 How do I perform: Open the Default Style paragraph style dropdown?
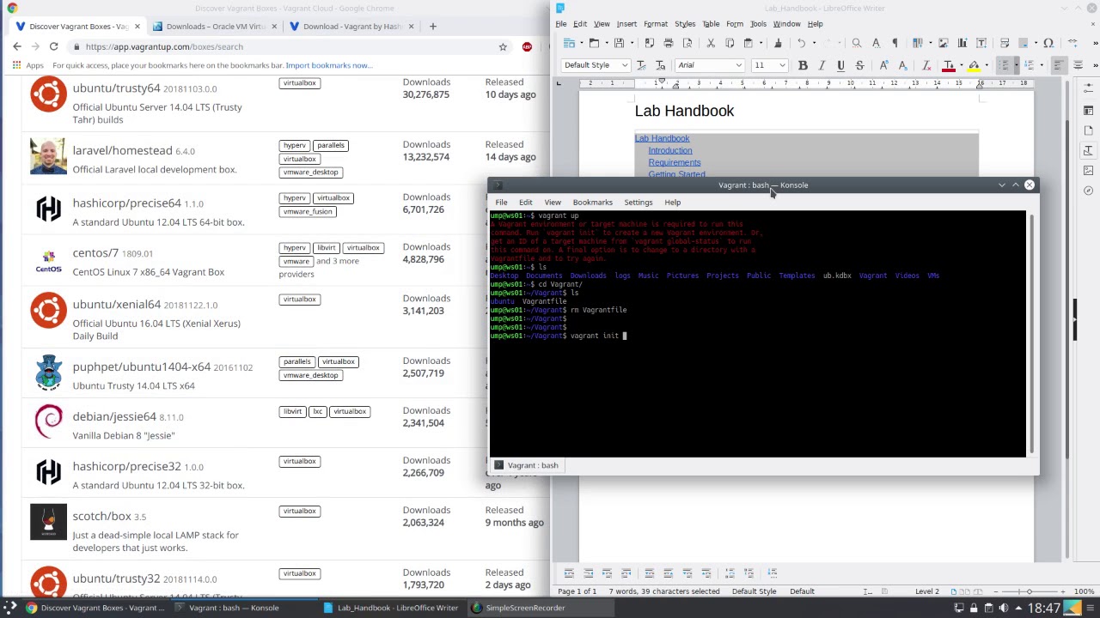click(625, 65)
